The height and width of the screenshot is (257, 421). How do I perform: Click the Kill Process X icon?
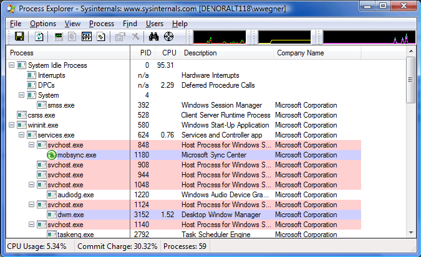(x=135, y=37)
